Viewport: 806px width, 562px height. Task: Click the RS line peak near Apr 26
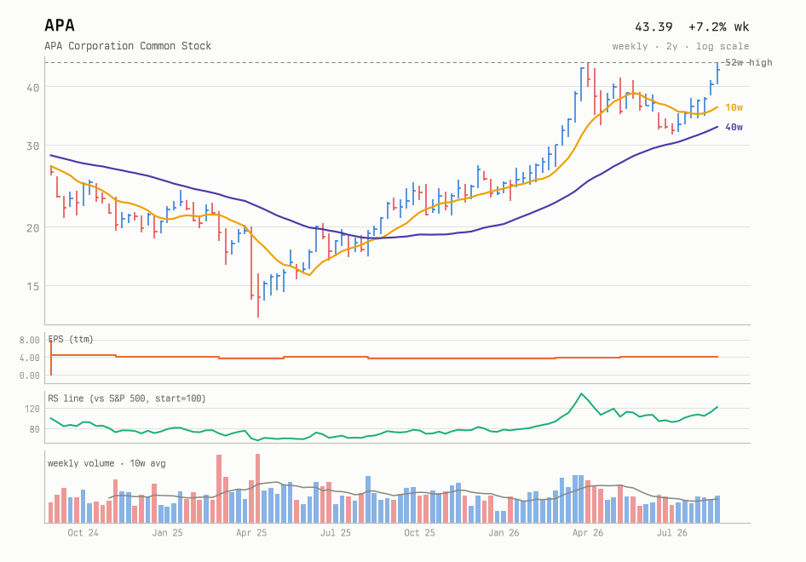pyautogui.click(x=581, y=394)
